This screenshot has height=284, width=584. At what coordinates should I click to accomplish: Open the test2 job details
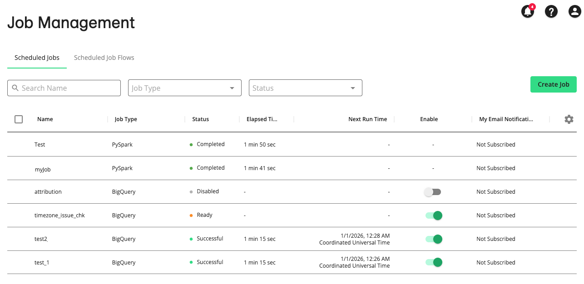[40, 239]
